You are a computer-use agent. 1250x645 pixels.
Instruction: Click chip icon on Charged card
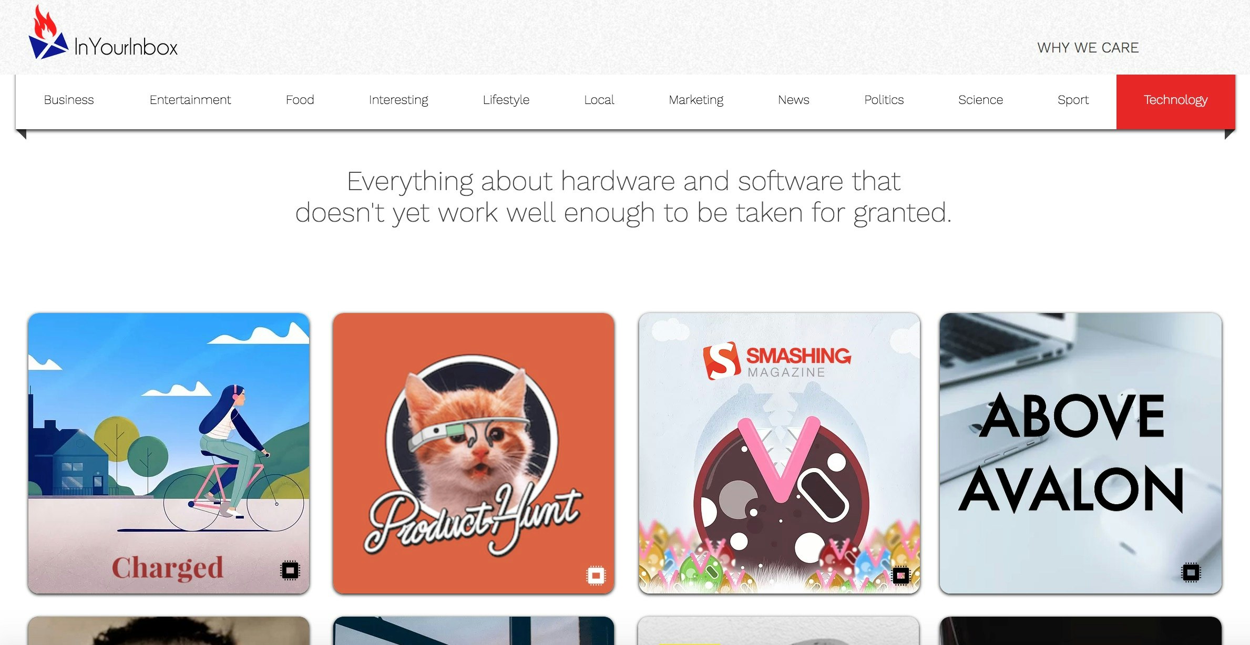click(x=290, y=570)
